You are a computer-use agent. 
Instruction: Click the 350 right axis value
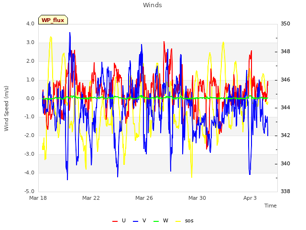point(285,23)
